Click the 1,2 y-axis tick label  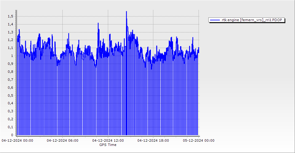(12, 40)
